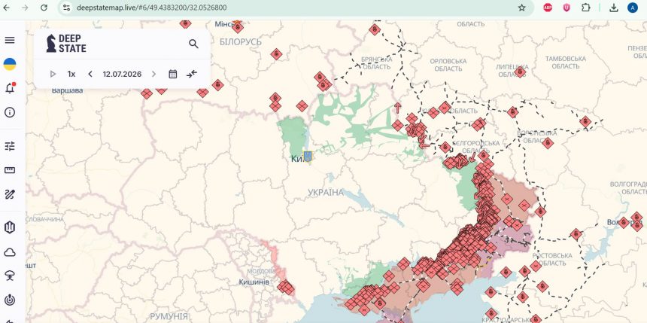
Task: Click the Ukrainian flag language icon
Action: pos(10,64)
